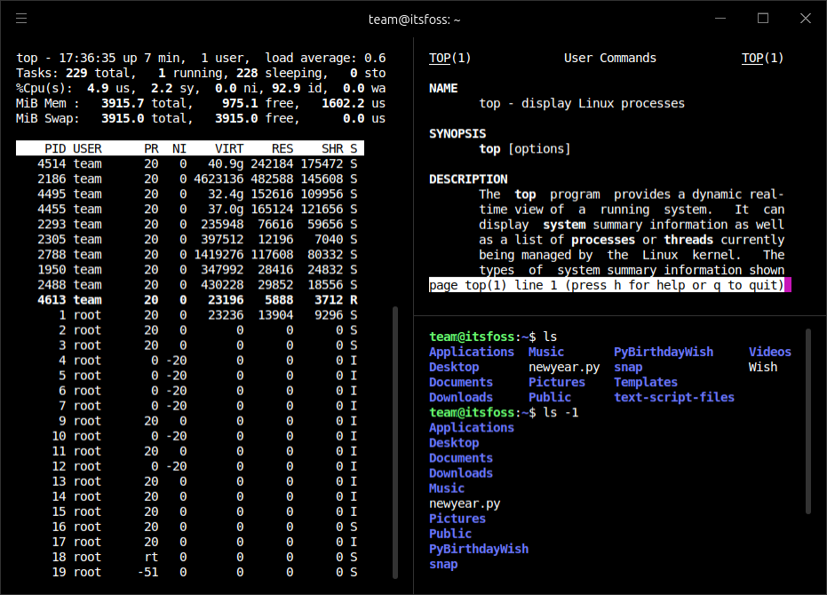
Task: Select the VIRT column header
Action: (x=229, y=149)
